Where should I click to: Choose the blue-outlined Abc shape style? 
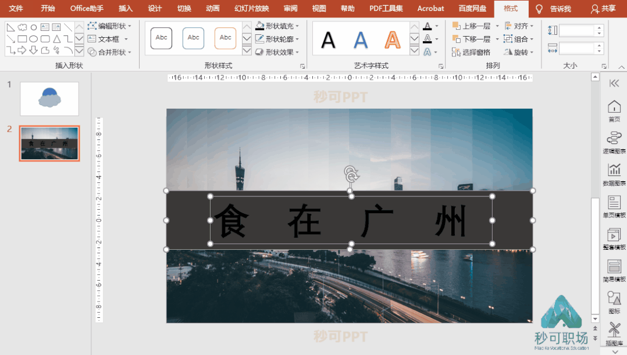193,38
